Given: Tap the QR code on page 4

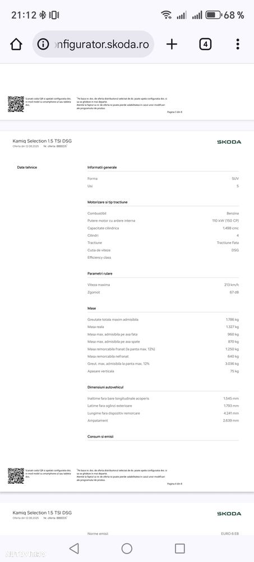Looking at the screenshot, I should coord(16,475).
